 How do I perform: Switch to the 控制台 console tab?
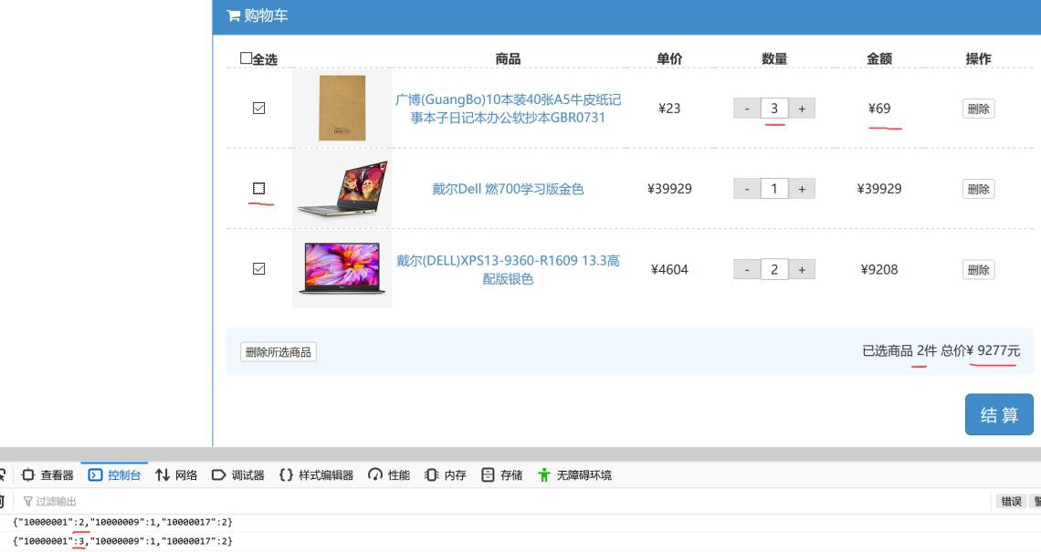click(115, 475)
